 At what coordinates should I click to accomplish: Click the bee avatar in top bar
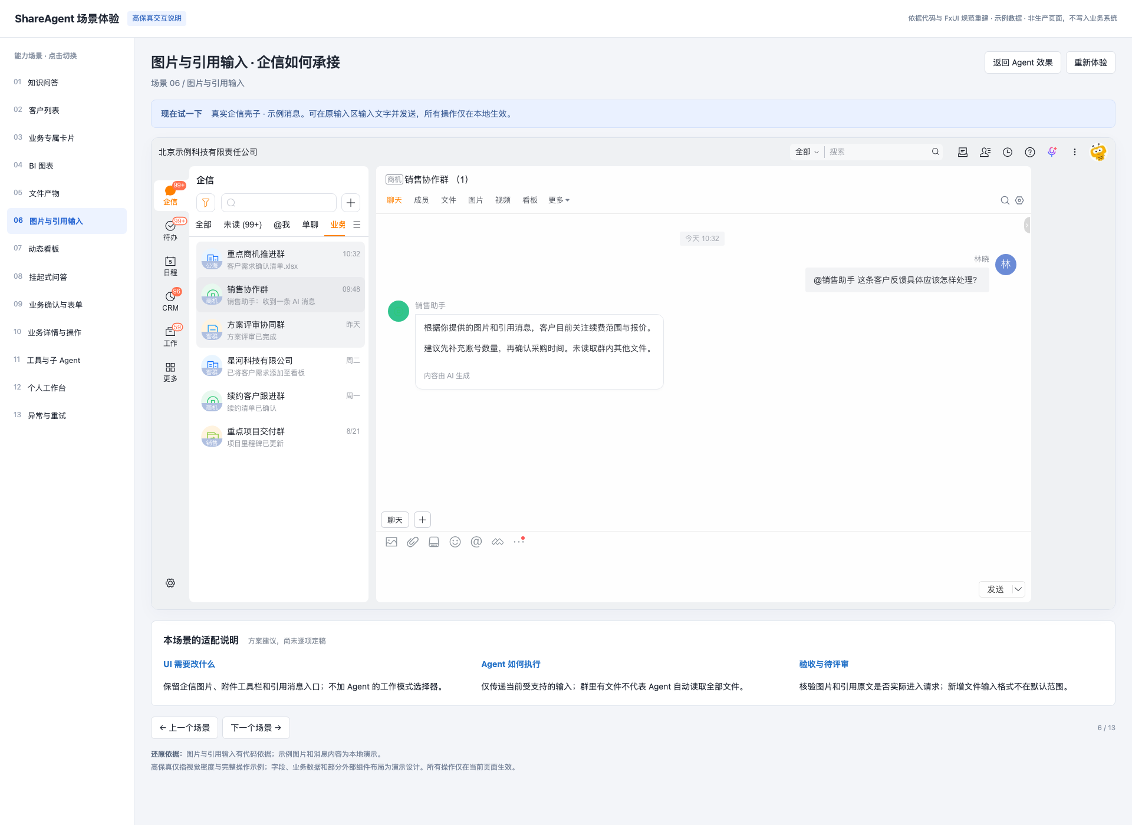1098,152
